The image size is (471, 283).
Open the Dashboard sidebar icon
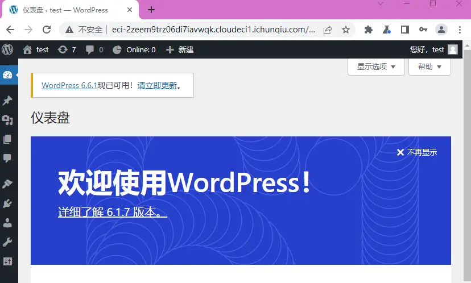[x=7, y=74]
